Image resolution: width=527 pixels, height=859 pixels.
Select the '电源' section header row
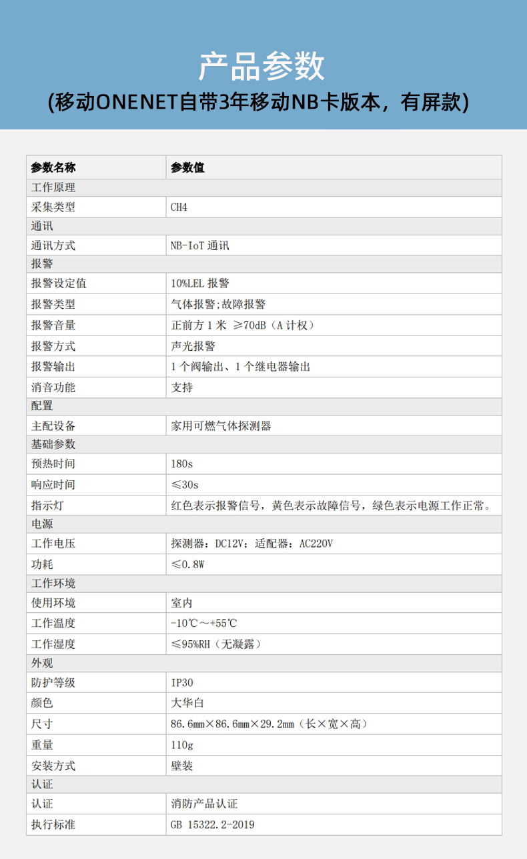(264, 524)
